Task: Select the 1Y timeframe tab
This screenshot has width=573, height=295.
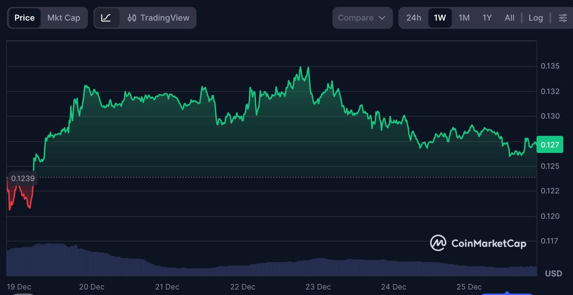Action: [x=487, y=18]
